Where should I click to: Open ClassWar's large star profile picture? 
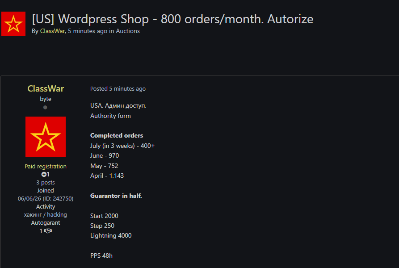(x=46, y=137)
